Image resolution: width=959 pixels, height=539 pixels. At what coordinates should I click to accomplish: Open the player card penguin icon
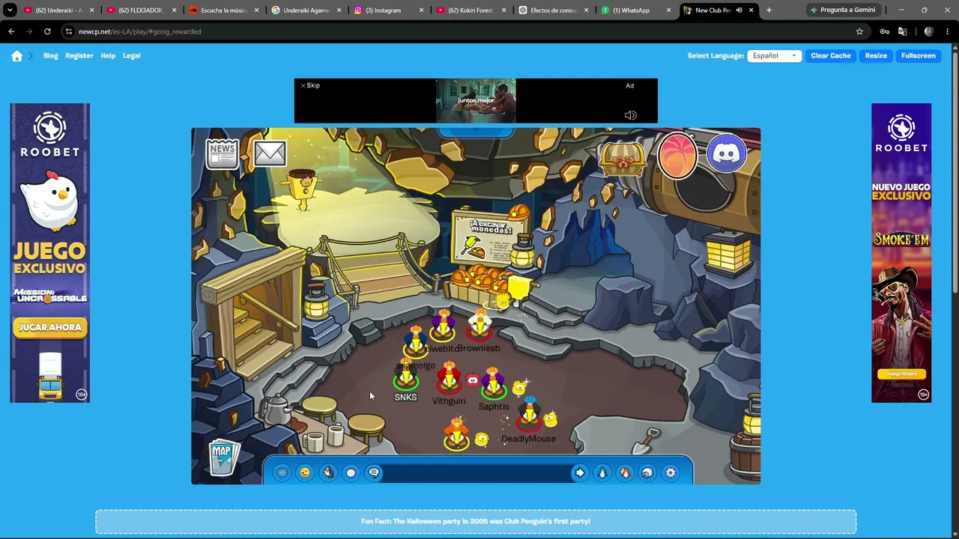(602, 472)
